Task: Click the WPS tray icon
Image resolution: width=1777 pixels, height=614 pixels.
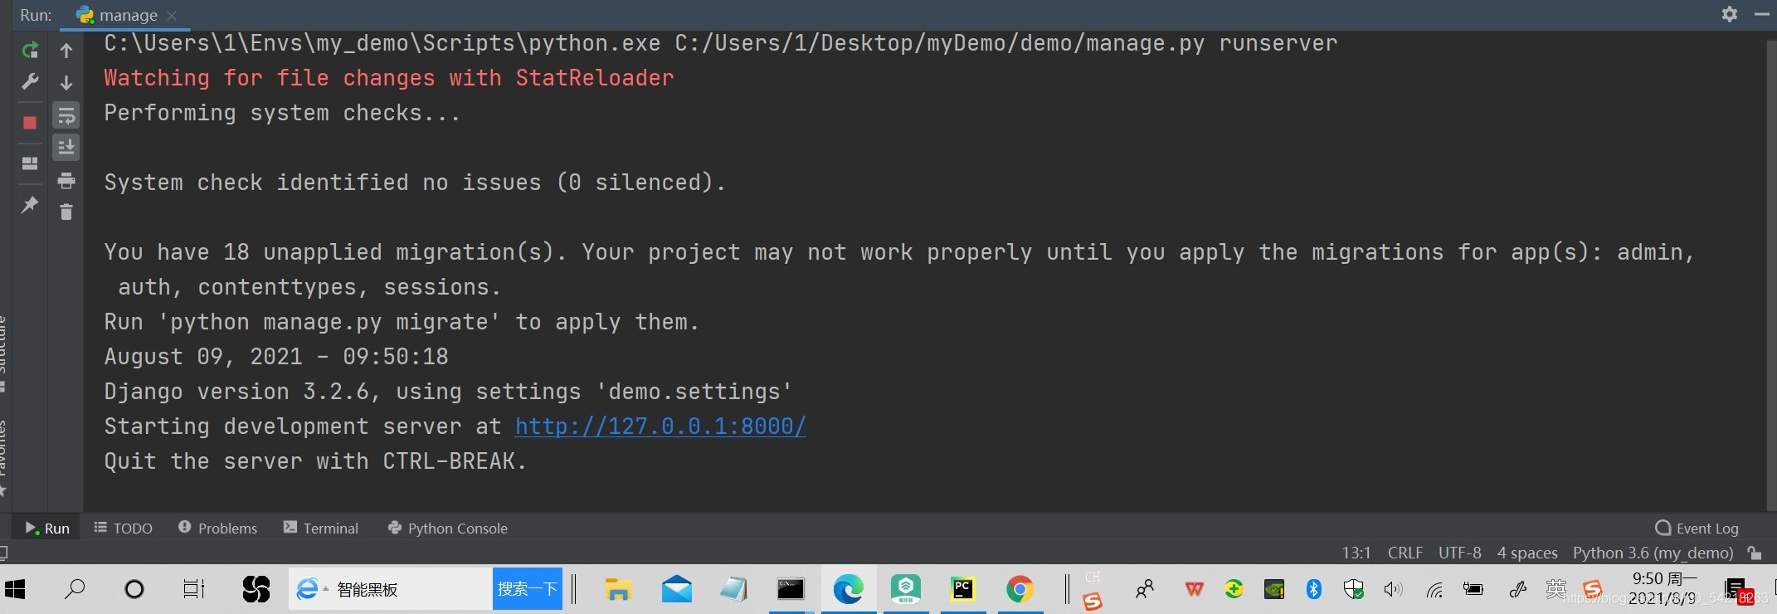Action: 1195,590
